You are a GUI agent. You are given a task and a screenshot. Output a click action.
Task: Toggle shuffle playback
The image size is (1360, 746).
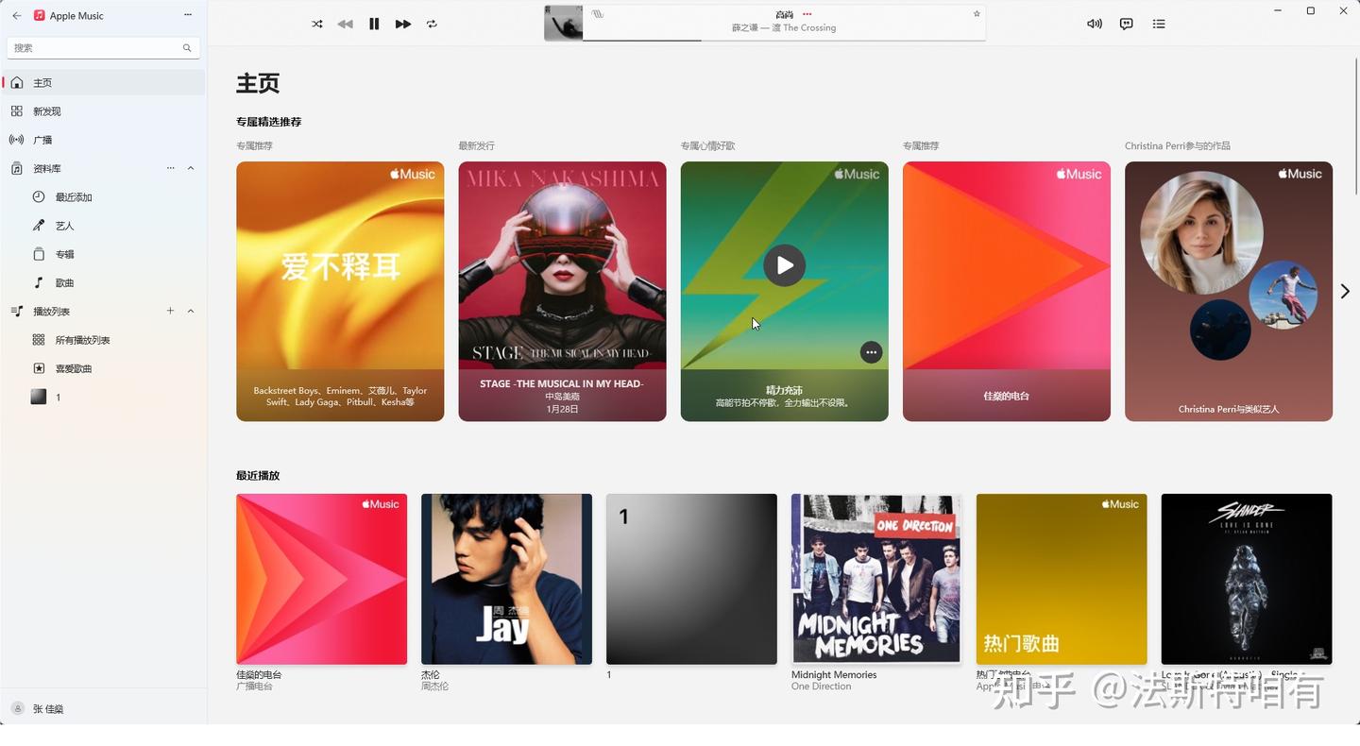317,24
